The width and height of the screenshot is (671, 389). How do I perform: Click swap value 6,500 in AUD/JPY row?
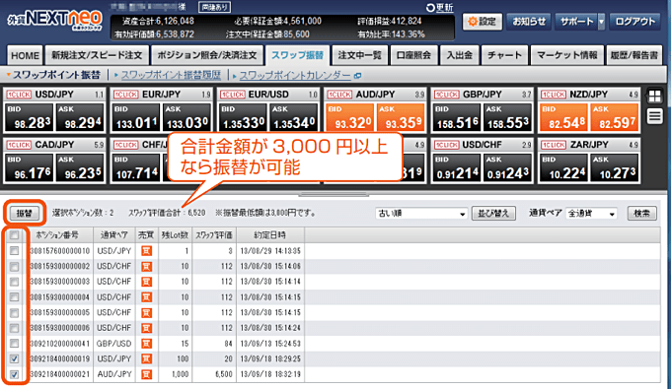click(223, 374)
